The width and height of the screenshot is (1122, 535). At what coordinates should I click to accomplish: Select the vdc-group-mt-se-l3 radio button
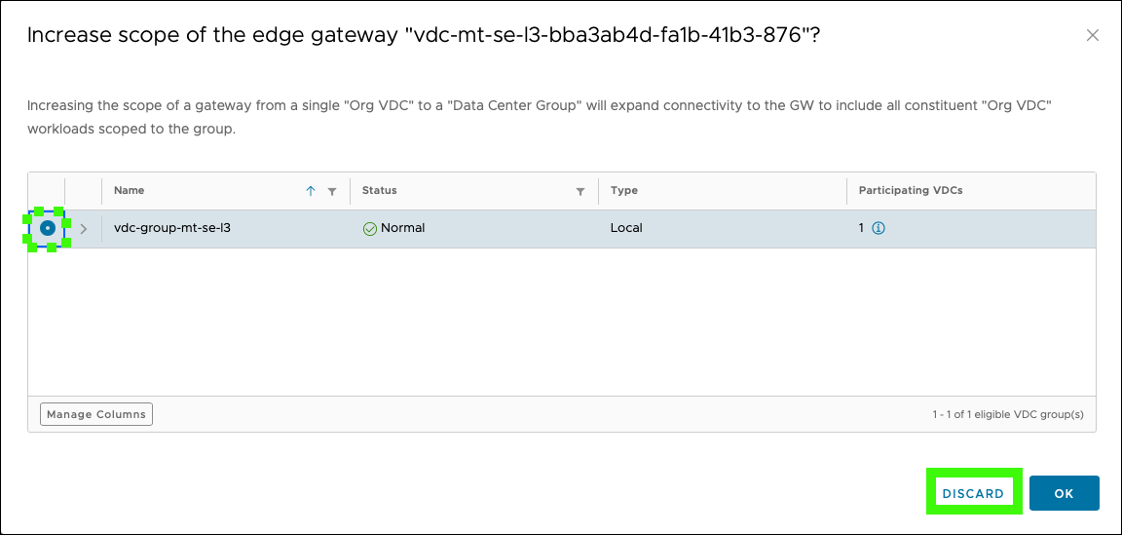(x=47, y=228)
